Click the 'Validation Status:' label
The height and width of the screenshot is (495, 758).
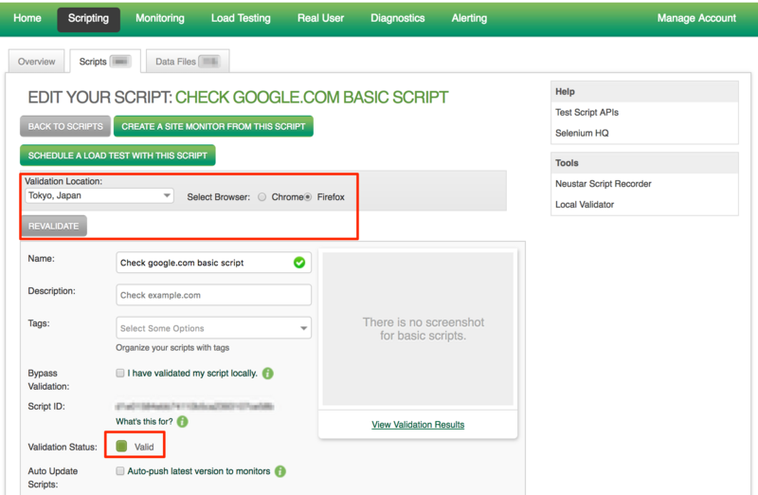pyautogui.click(x=63, y=447)
